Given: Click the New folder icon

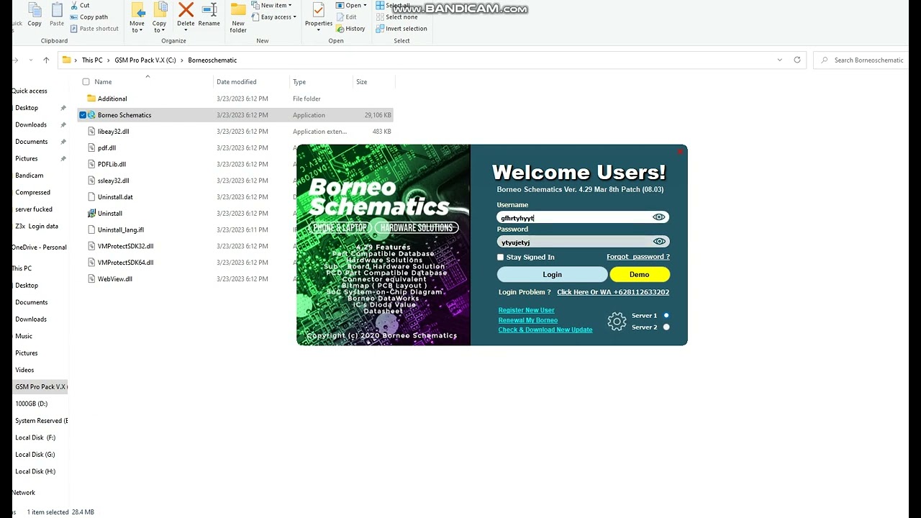Looking at the screenshot, I should pyautogui.click(x=238, y=9).
